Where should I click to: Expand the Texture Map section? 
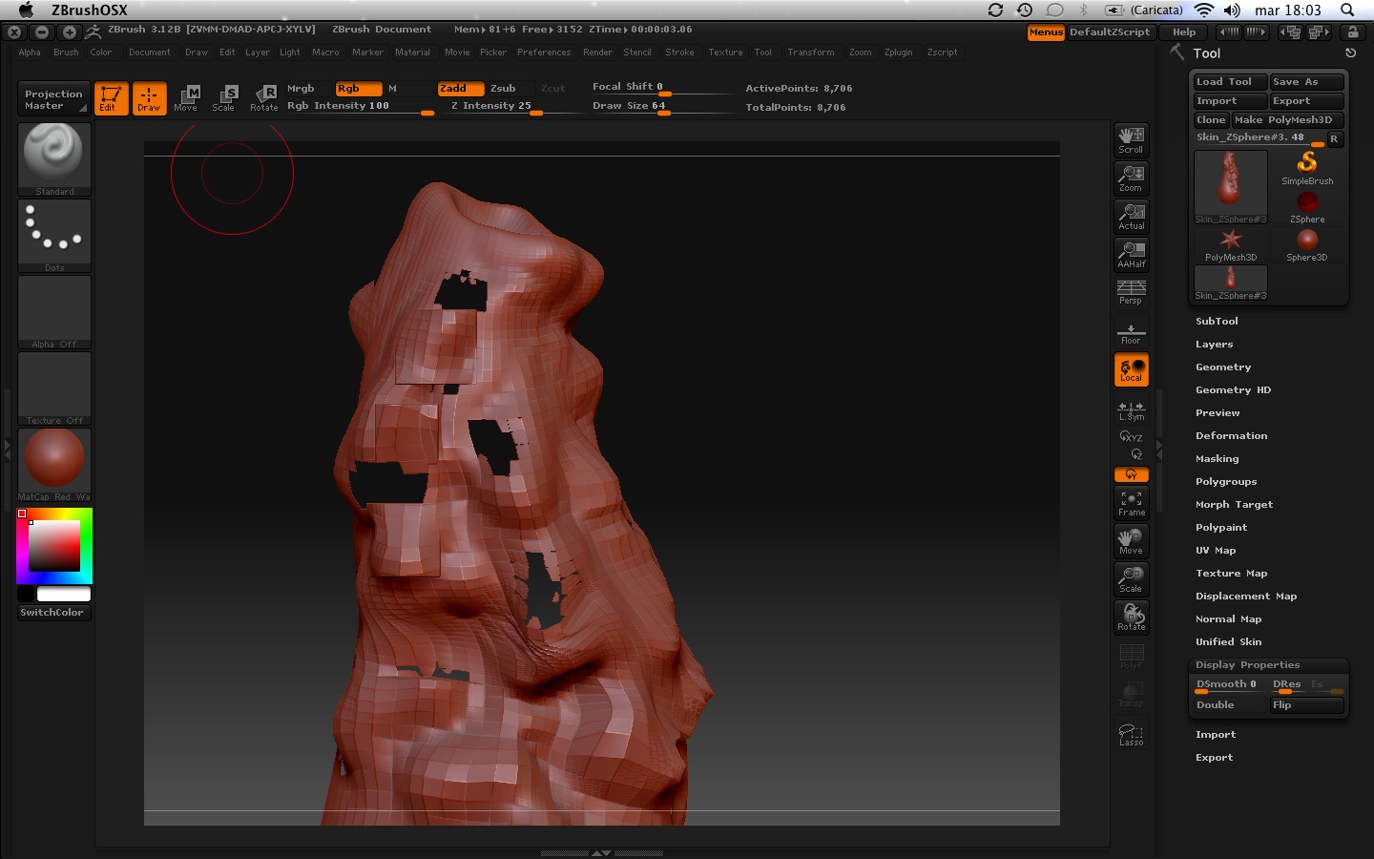[x=1231, y=574]
